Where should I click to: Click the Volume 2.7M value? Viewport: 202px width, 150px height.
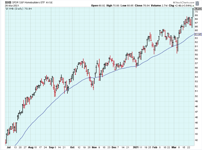[159, 6]
